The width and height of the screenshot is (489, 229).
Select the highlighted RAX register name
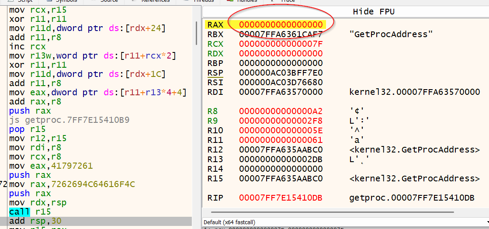216,24
